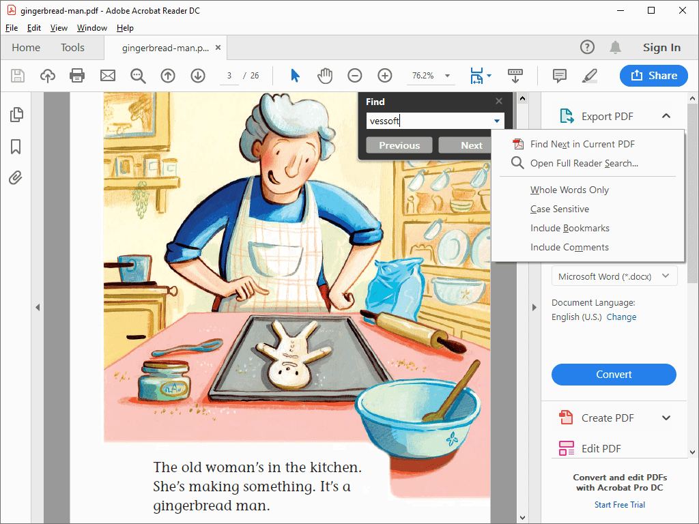The height and width of the screenshot is (524, 699).
Task: Collapse the Export PDF section
Action: coord(666,116)
